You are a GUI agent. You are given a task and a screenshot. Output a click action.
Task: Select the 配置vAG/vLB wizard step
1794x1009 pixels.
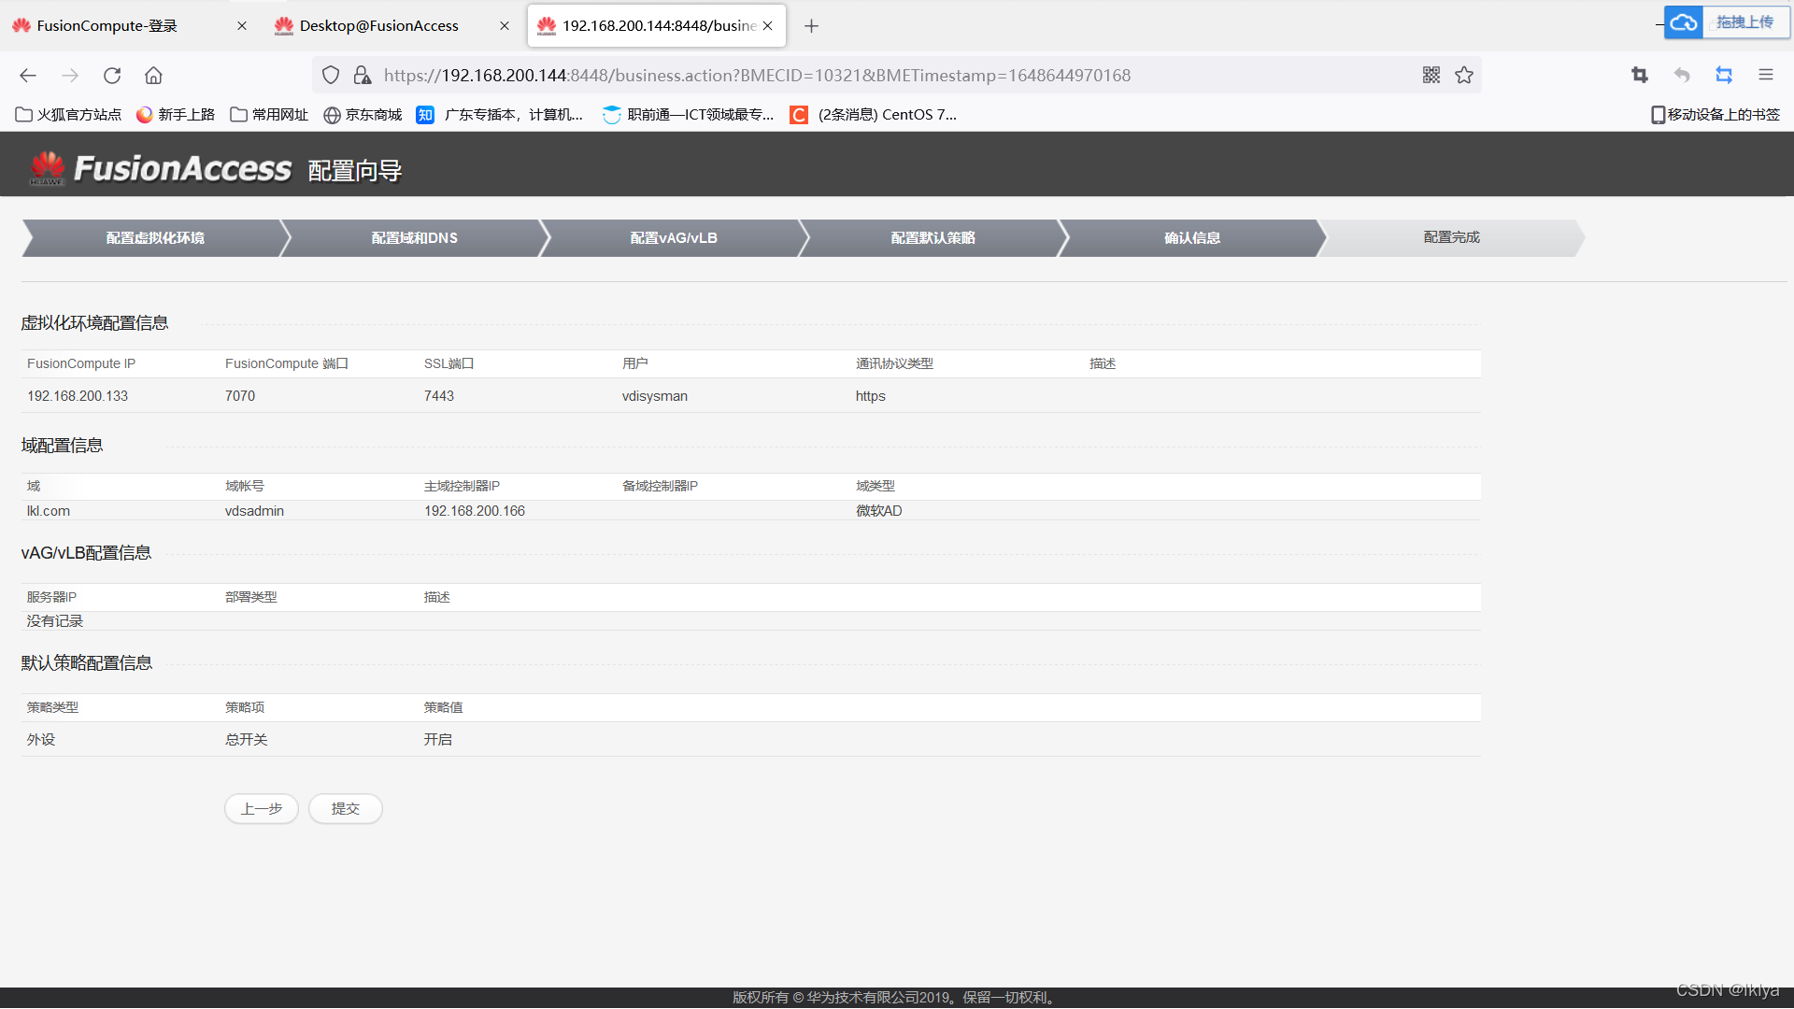(673, 238)
